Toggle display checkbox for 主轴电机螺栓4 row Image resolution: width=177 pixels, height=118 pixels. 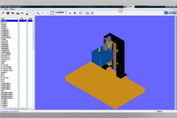pyautogui.click(x=19, y=89)
